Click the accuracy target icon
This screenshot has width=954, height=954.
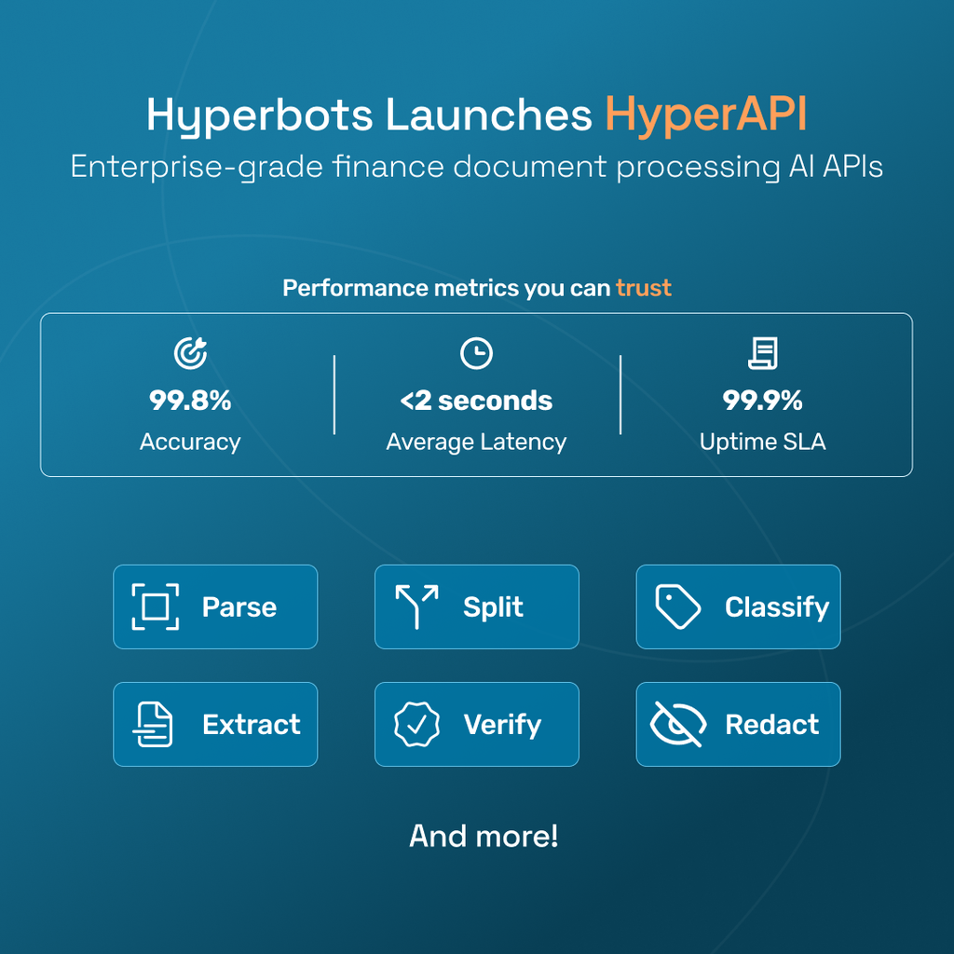(x=190, y=353)
